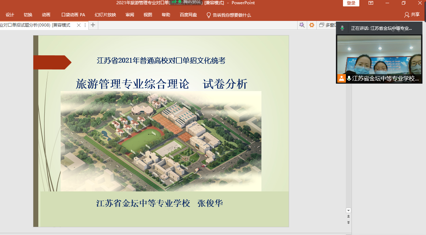Screen dimensions: 426x235
Task: Open the 幻灯片放映 ribbon tab
Action: coord(105,15)
